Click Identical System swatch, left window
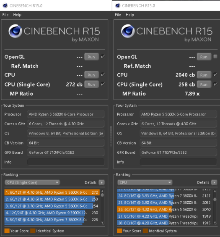Image resolution: width=220 pixels, height=237 pixels. pos(33,231)
